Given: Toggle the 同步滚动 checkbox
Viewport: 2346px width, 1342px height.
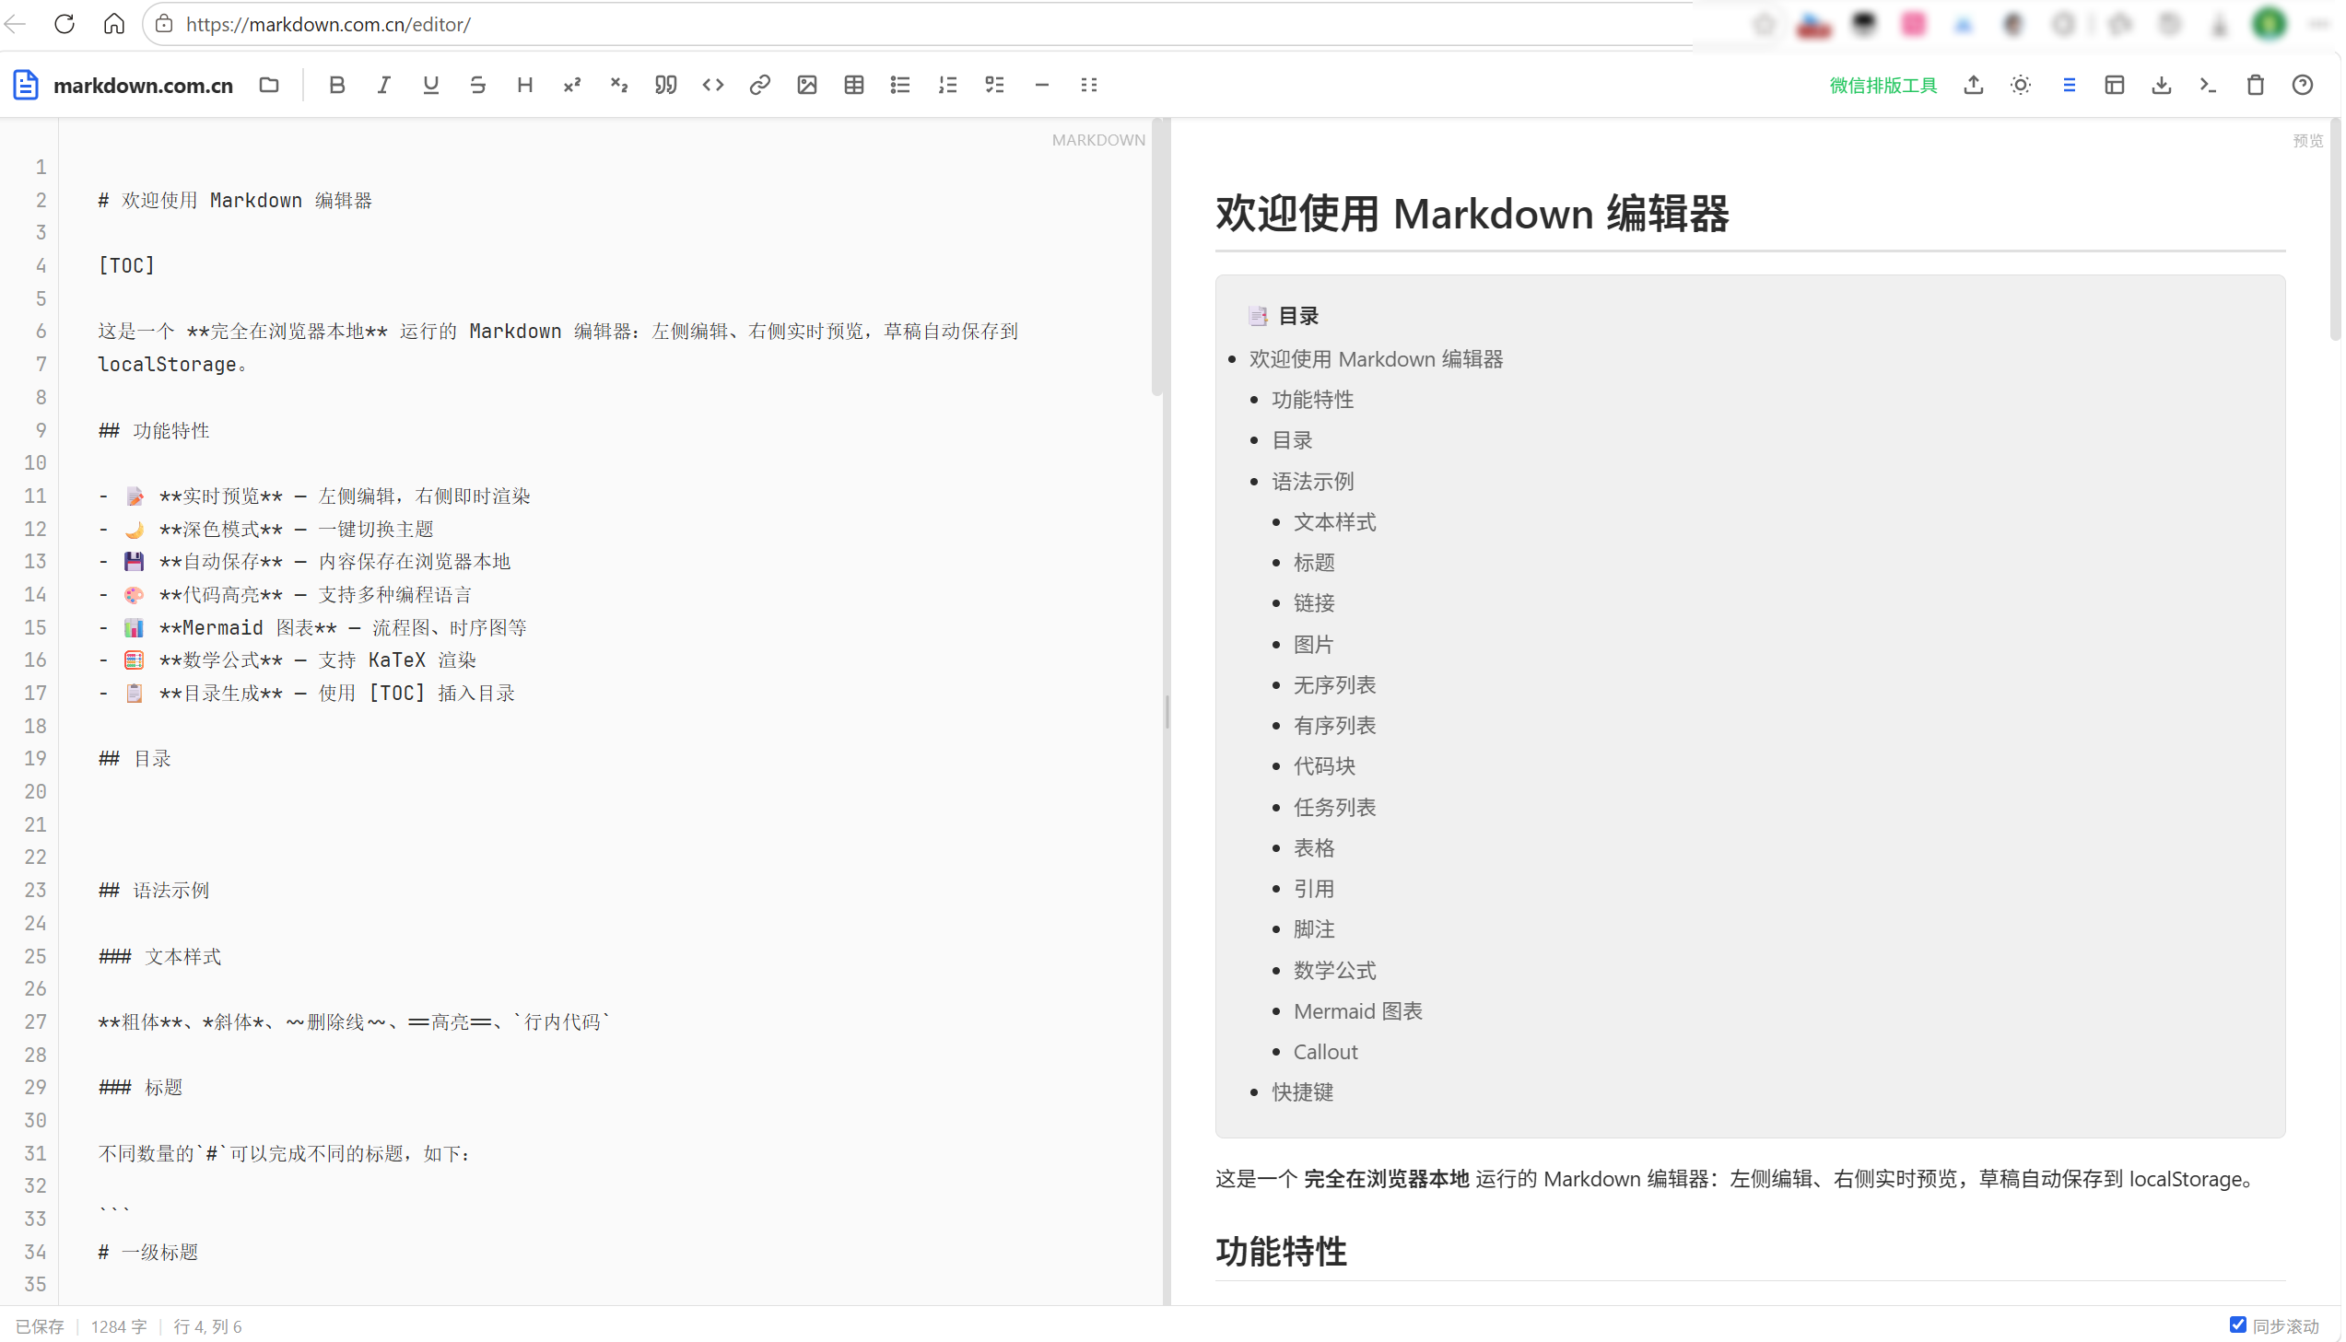Looking at the screenshot, I should click(2238, 1324).
